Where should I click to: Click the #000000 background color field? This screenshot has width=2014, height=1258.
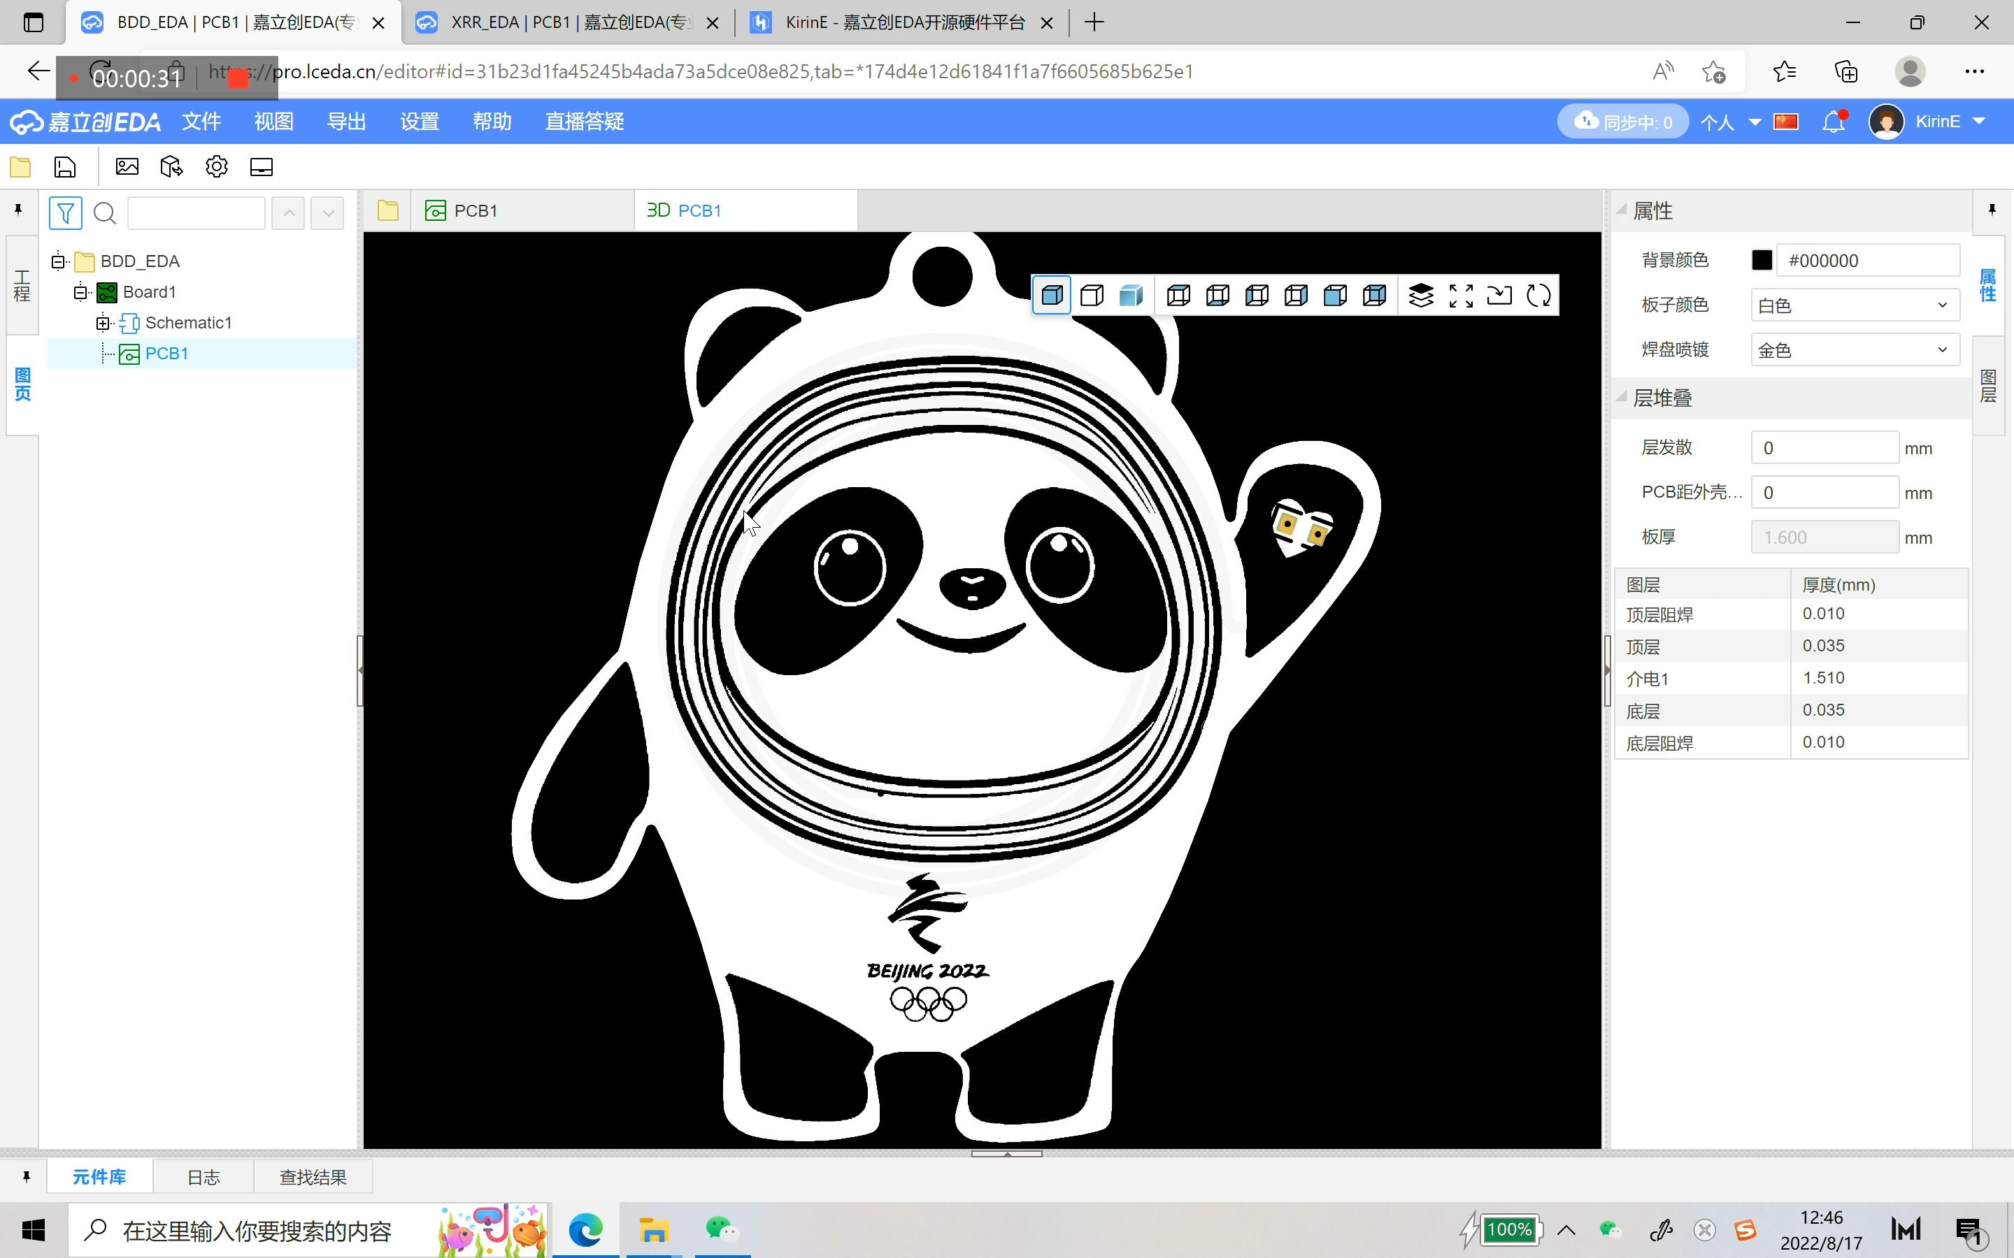click(1868, 261)
